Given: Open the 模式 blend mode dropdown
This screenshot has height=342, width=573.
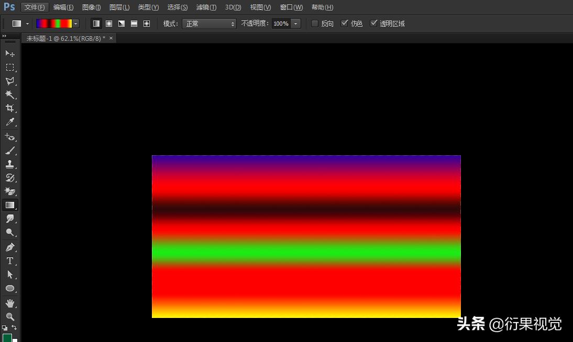Looking at the screenshot, I should pyautogui.click(x=209, y=24).
